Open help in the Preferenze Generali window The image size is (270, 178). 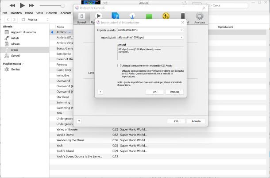pyautogui.click(x=79, y=121)
